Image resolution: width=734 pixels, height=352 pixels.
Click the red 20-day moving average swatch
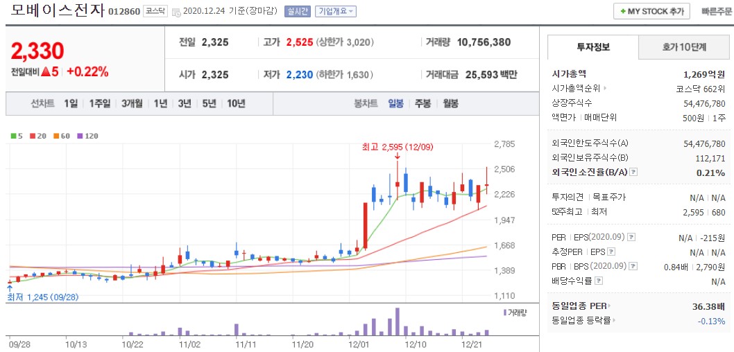(x=33, y=136)
